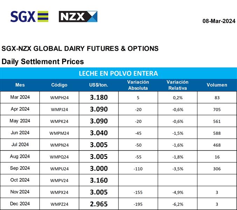Click the 08-Mar-2024 date text
Viewport: 237px width, 210px height.
(x=219, y=21)
